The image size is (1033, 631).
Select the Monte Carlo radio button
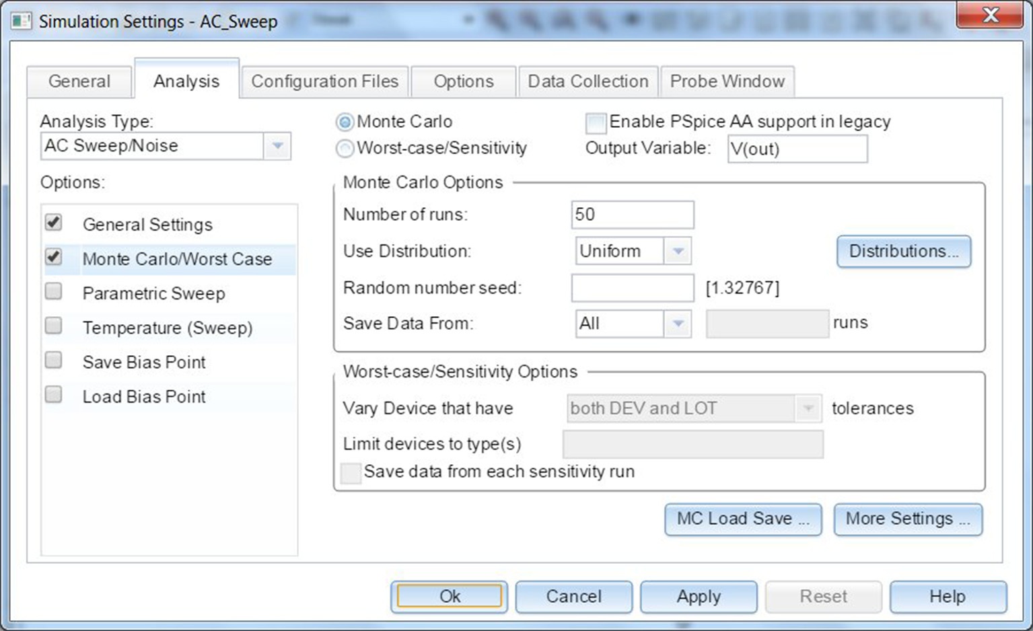345,122
